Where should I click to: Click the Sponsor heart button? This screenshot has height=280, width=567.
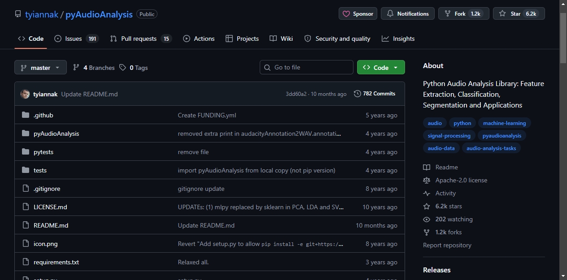pos(358,14)
